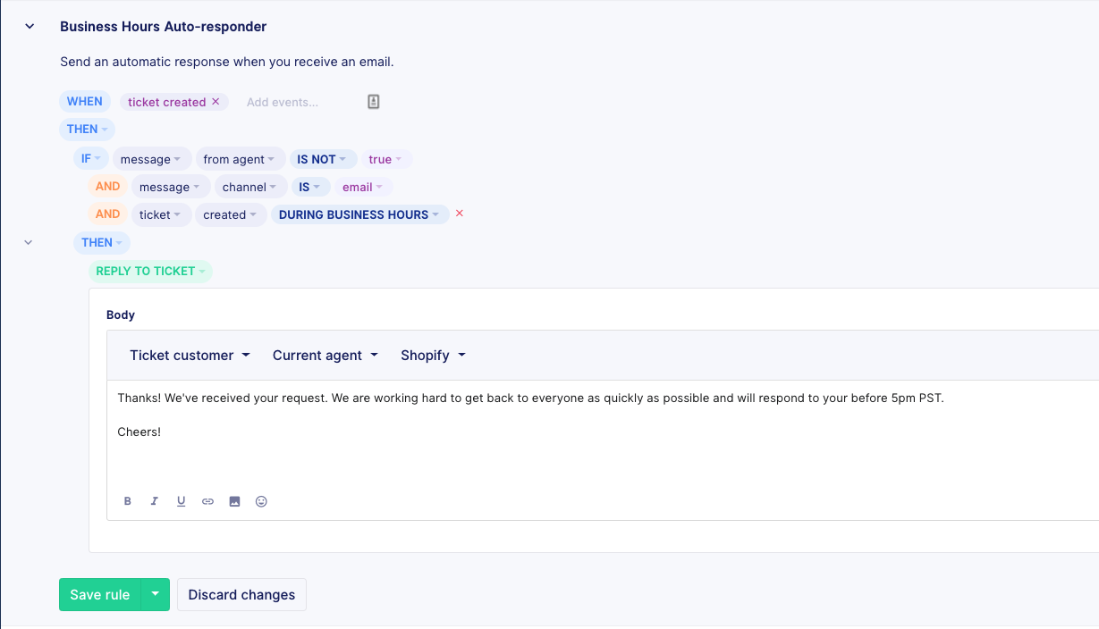Open the IF condition dropdown
Viewport: 1099px width, 629px height.
90,159
